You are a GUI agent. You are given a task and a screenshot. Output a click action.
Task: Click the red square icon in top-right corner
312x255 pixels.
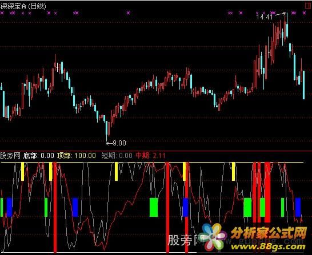(x=309, y=6)
